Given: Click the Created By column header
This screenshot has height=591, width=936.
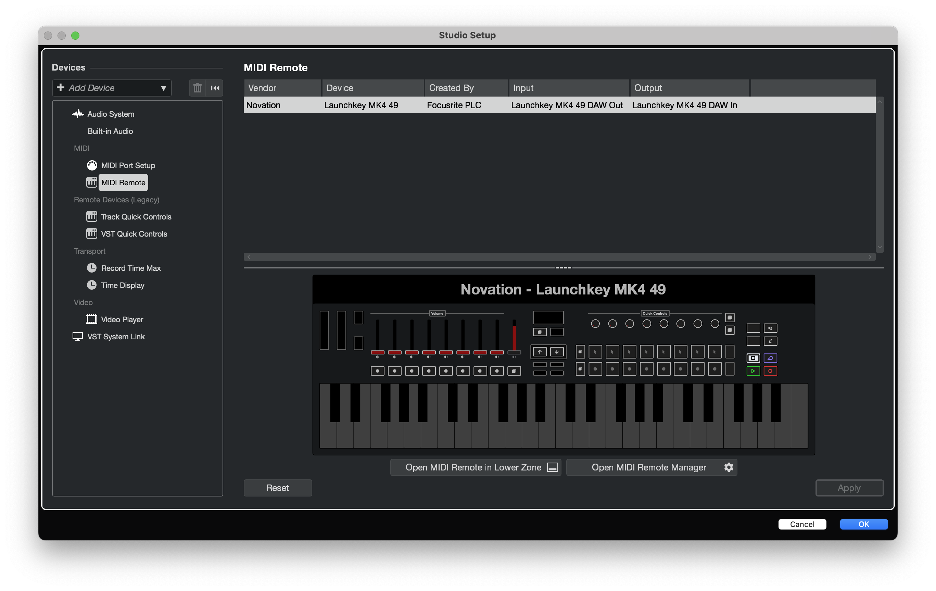Looking at the screenshot, I should click(x=466, y=88).
